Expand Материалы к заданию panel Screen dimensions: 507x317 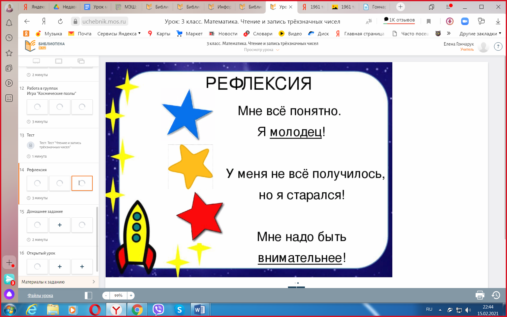click(58, 282)
